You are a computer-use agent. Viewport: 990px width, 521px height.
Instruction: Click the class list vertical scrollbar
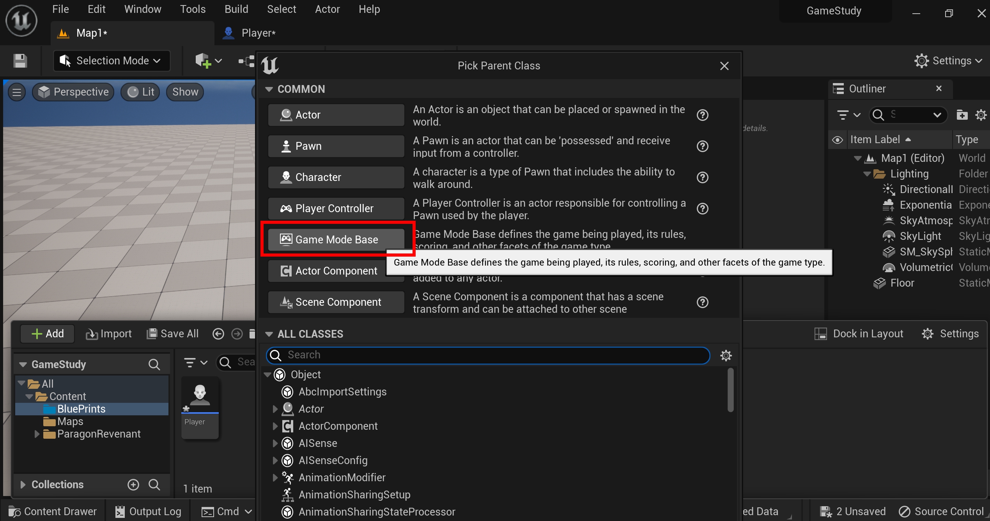point(730,390)
